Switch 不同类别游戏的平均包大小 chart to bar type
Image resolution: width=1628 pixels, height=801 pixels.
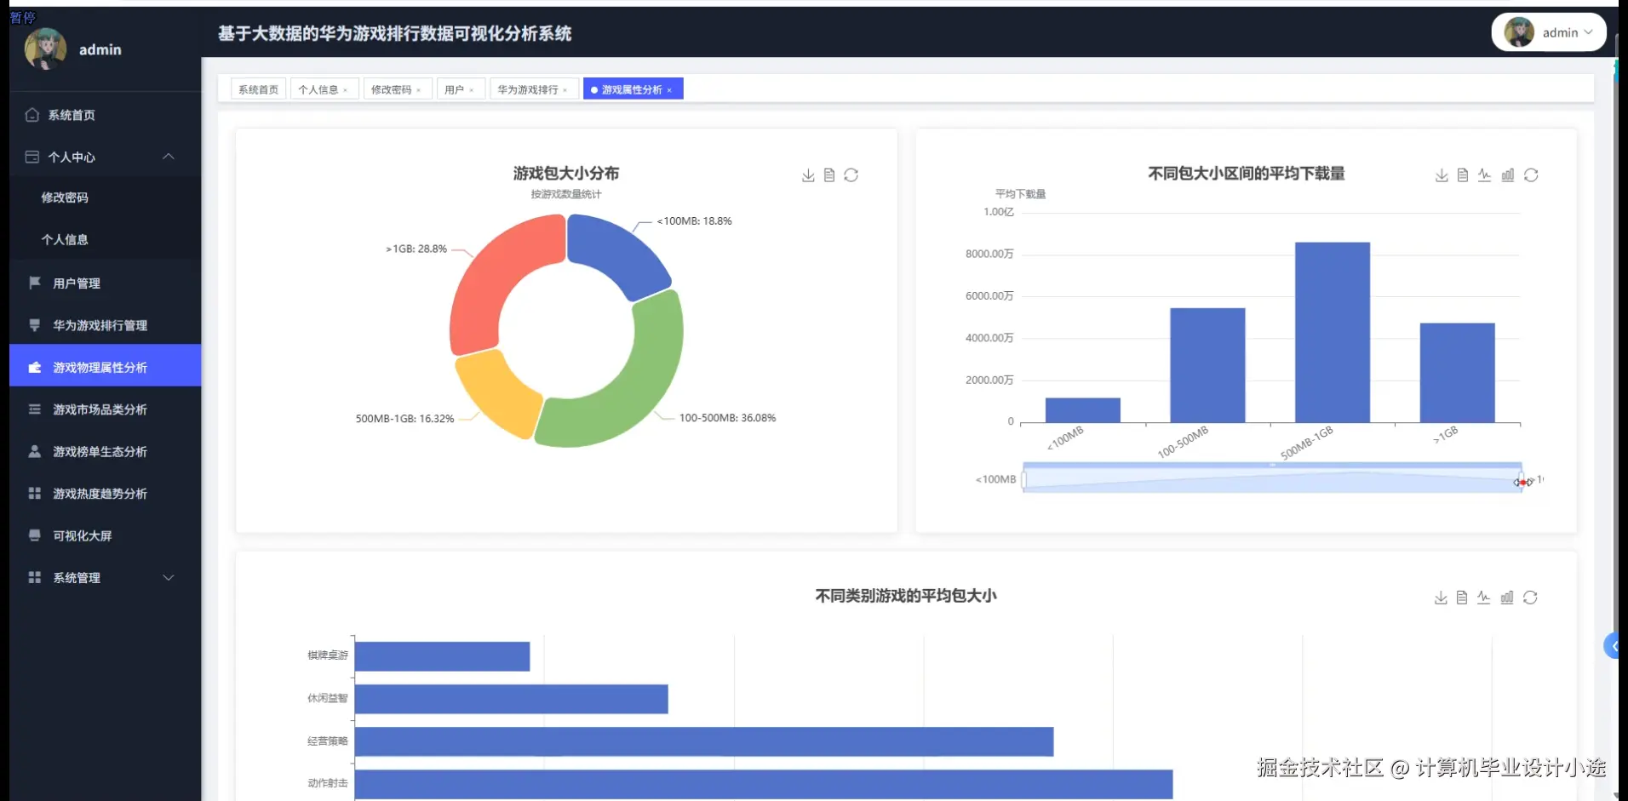(x=1507, y=598)
